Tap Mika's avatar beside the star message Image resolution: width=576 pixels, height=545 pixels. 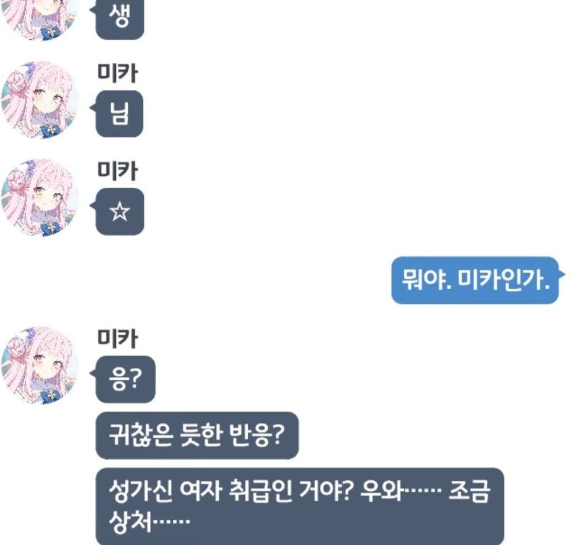pyautogui.click(x=40, y=198)
